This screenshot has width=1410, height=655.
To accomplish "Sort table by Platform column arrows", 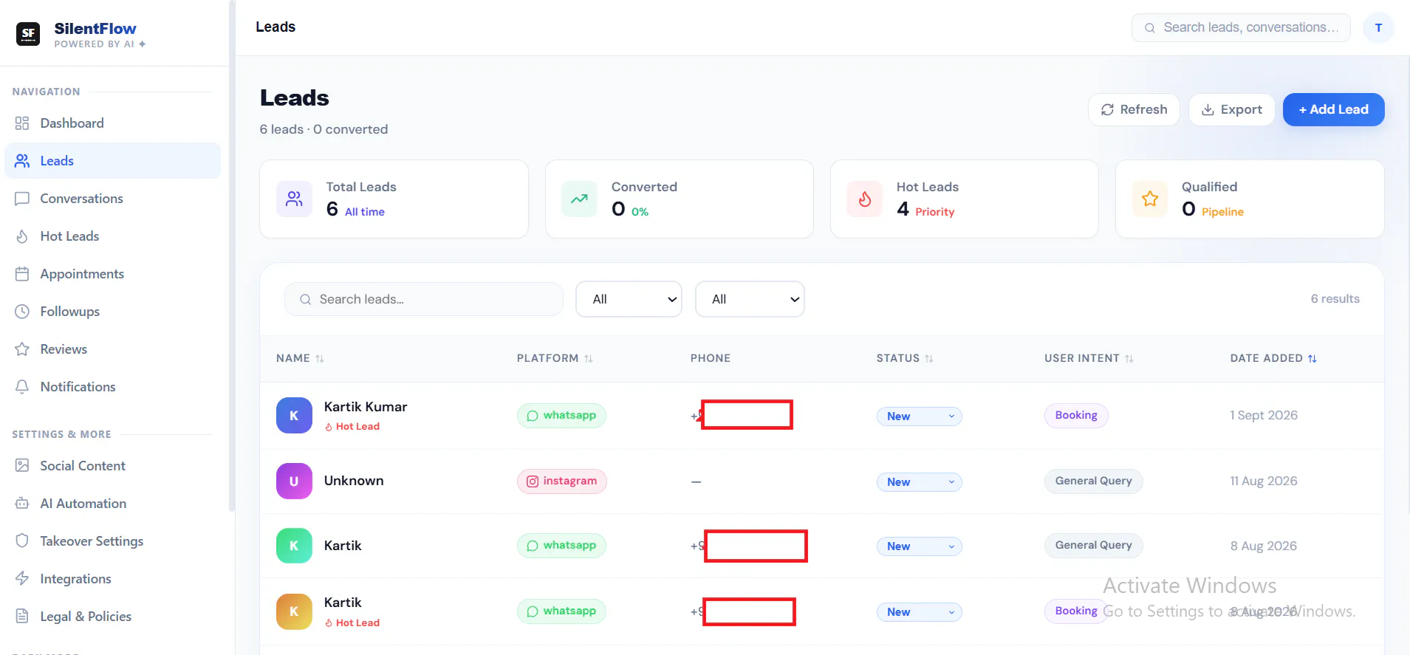I will [589, 359].
